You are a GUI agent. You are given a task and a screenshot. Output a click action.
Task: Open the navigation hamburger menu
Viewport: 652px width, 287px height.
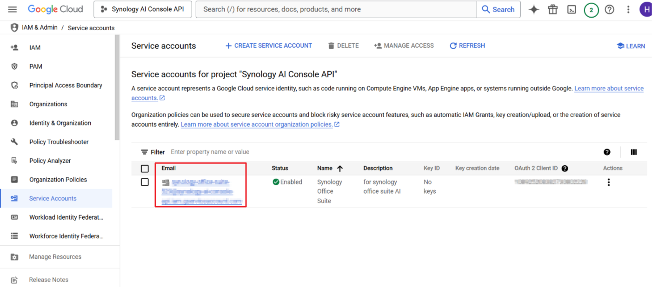click(12, 9)
